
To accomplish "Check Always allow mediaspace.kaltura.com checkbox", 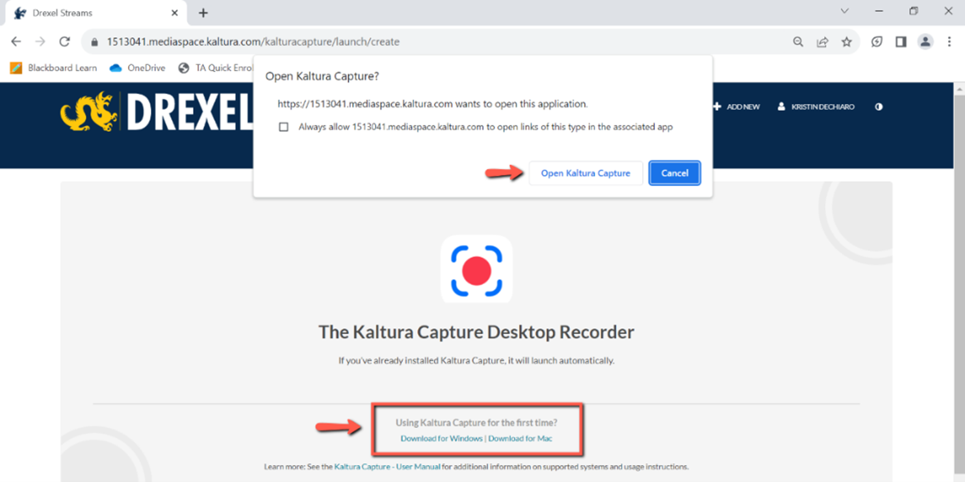I will coord(283,127).
